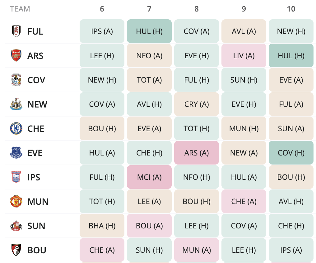The height and width of the screenshot is (263, 316).
Task: Select the Sunderland club badge
Action: click(16, 226)
